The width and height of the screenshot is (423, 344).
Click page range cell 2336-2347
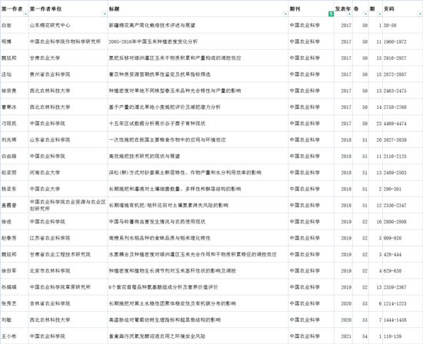[x=402, y=205]
